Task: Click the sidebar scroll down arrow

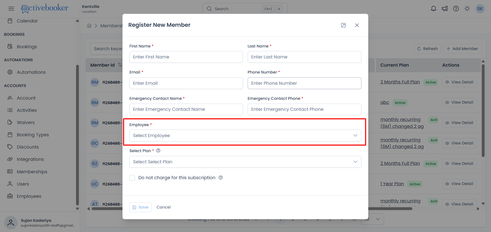Action: click(x=77, y=209)
